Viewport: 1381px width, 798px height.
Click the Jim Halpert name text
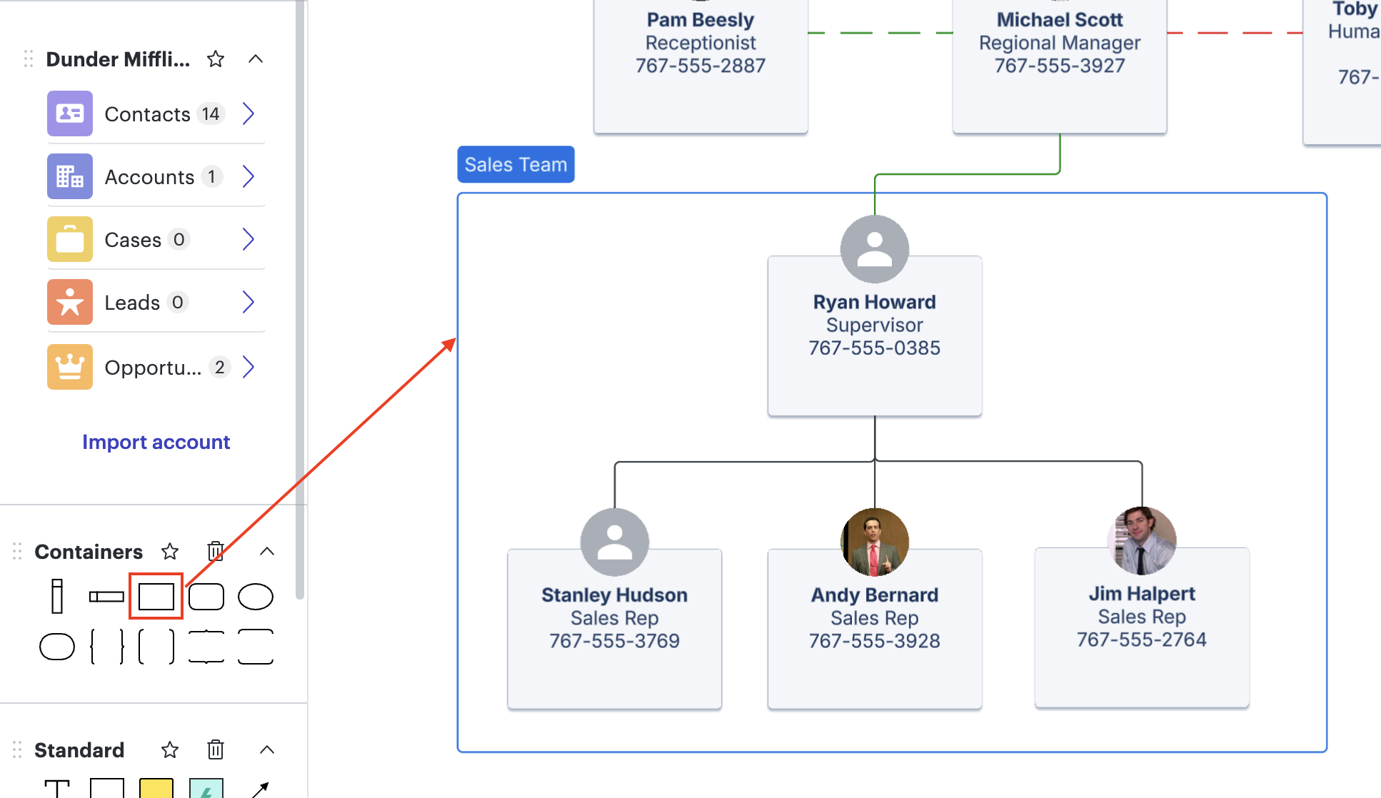pos(1142,593)
